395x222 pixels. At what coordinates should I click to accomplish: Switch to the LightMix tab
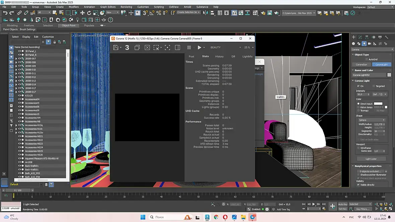[247, 57]
